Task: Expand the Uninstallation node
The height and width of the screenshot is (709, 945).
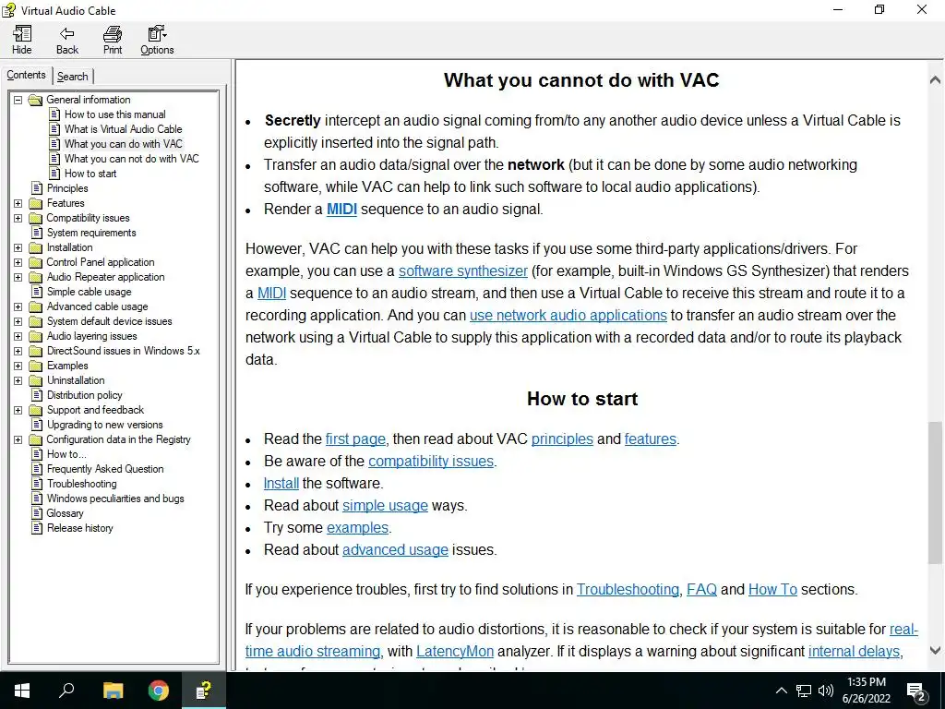Action: click(18, 380)
